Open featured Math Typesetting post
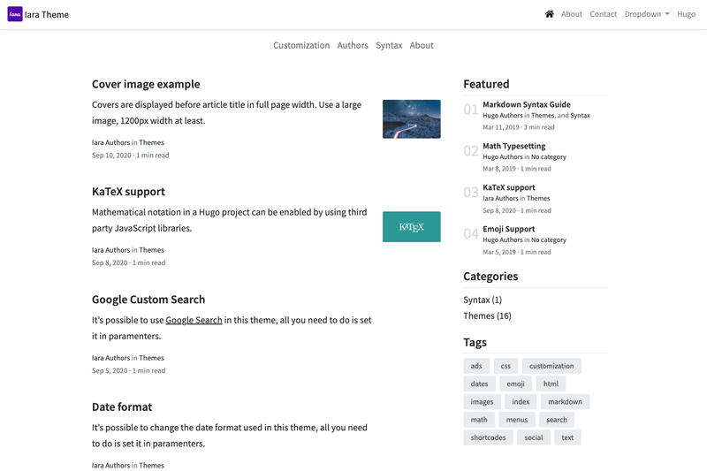This screenshot has height=471, width=707. click(514, 146)
